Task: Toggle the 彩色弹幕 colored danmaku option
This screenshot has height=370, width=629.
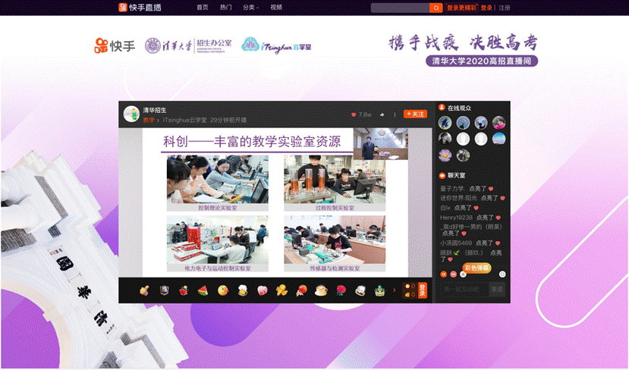Action: click(x=476, y=267)
